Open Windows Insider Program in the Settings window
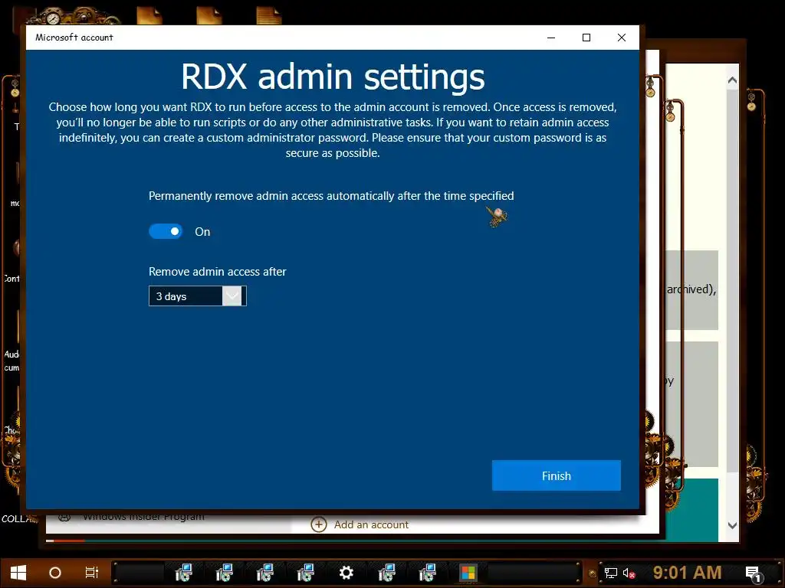This screenshot has height=588, width=785. coord(143,515)
